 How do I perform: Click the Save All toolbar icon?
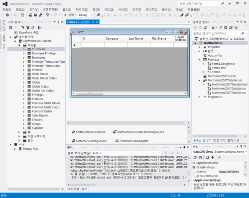click(x=40, y=15)
